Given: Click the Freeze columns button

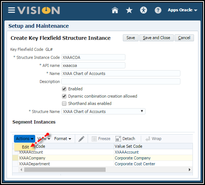Looking at the screenshot, I should pyautogui.click(x=101, y=139).
